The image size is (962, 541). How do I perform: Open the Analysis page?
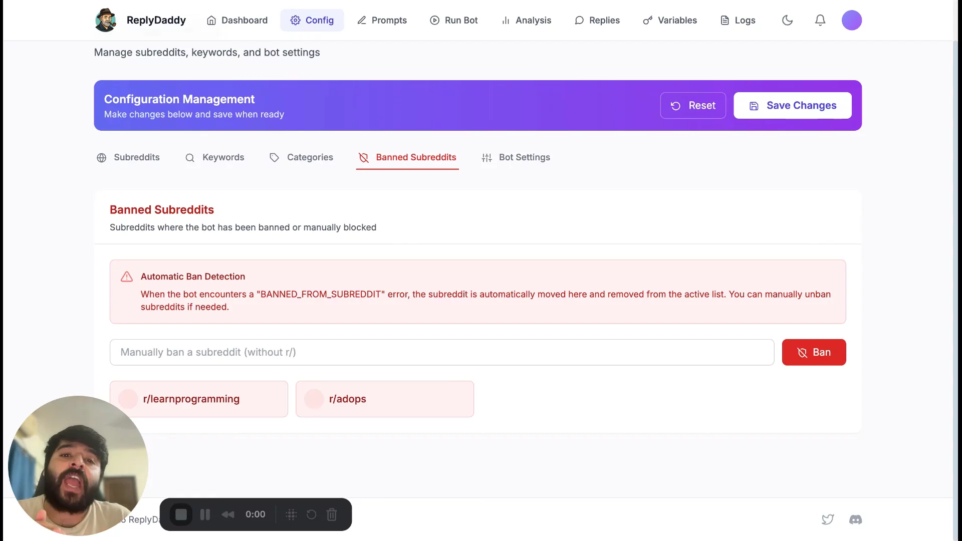coord(526,20)
